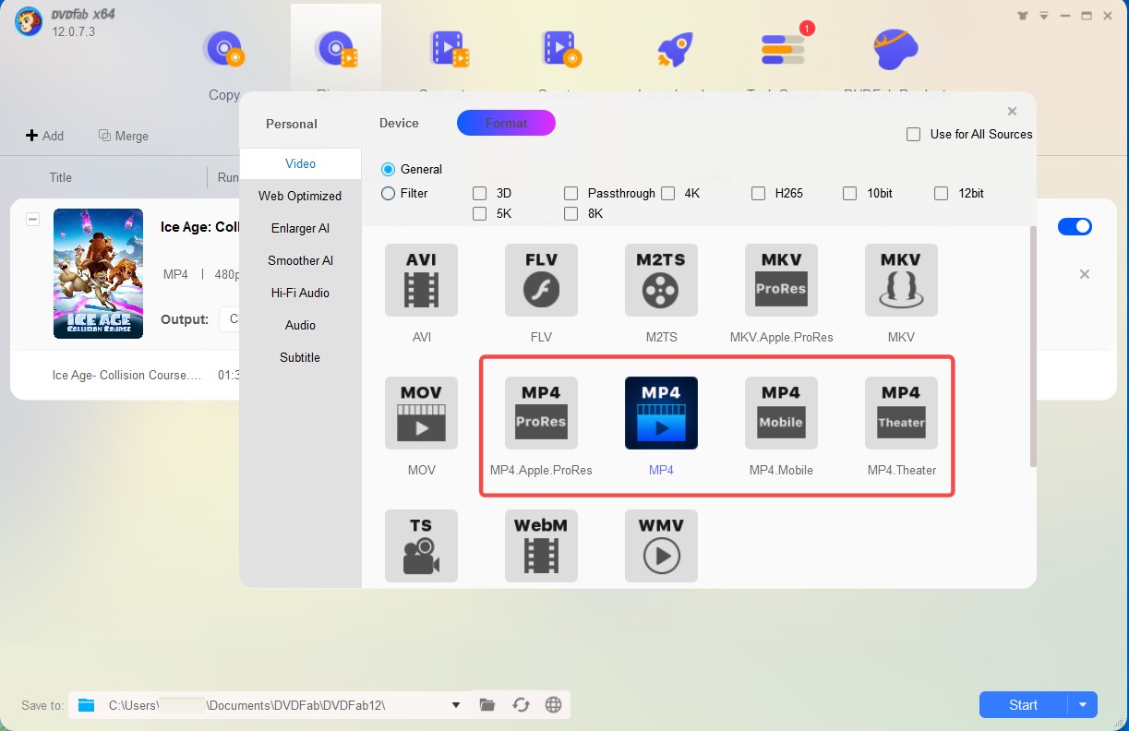The height and width of the screenshot is (731, 1129).
Task: Check the 8K filter checkbox
Action: (x=571, y=214)
